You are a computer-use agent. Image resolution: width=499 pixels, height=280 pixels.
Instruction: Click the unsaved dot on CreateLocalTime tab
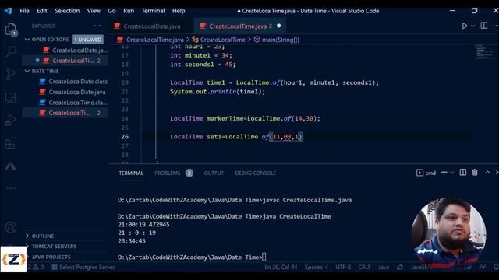click(x=279, y=26)
